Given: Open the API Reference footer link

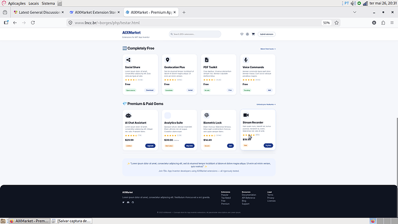Looking at the screenshot, I should [248, 198].
